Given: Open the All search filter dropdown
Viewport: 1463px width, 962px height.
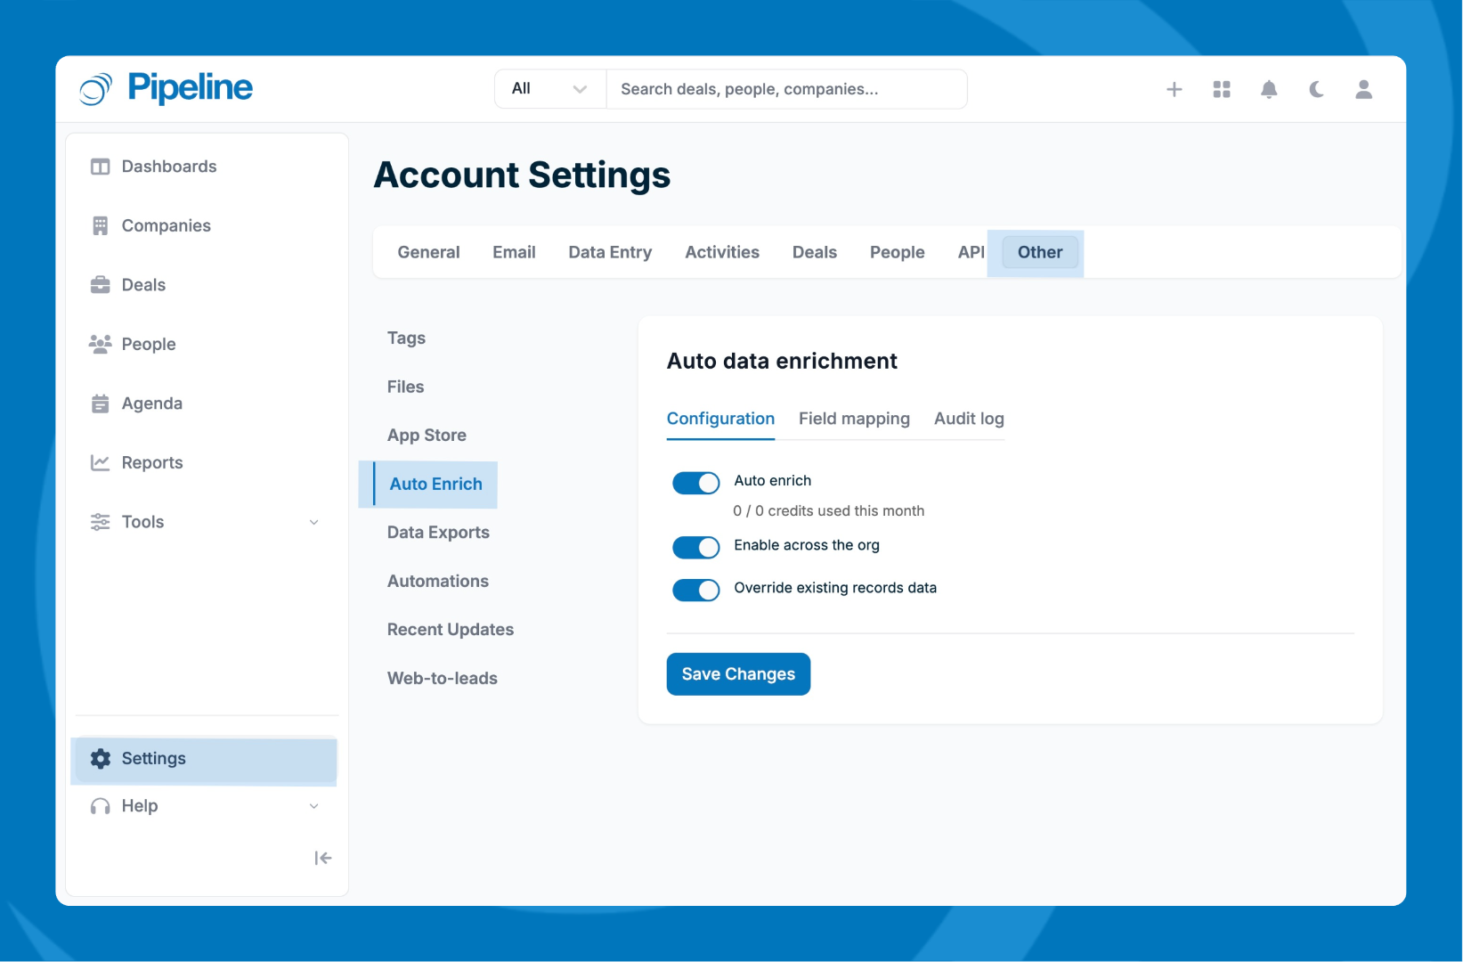Looking at the screenshot, I should coord(549,89).
